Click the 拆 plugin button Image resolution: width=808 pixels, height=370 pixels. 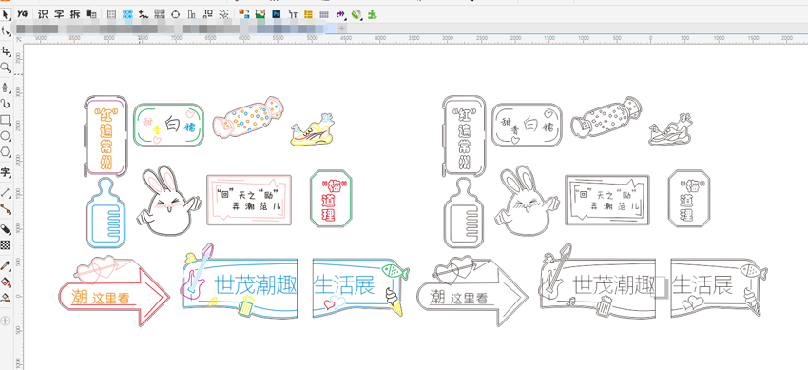coord(75,14)
